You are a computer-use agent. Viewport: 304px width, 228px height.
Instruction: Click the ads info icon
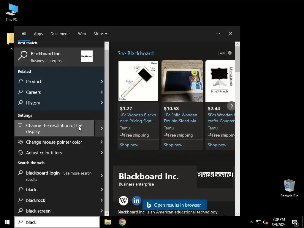230,53
